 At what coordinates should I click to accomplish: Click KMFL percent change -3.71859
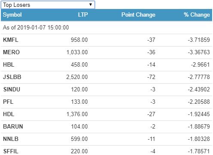point(199,40)
